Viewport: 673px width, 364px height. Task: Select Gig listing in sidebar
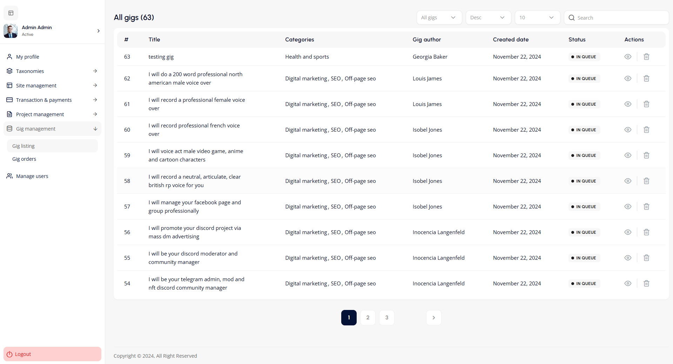23,146
